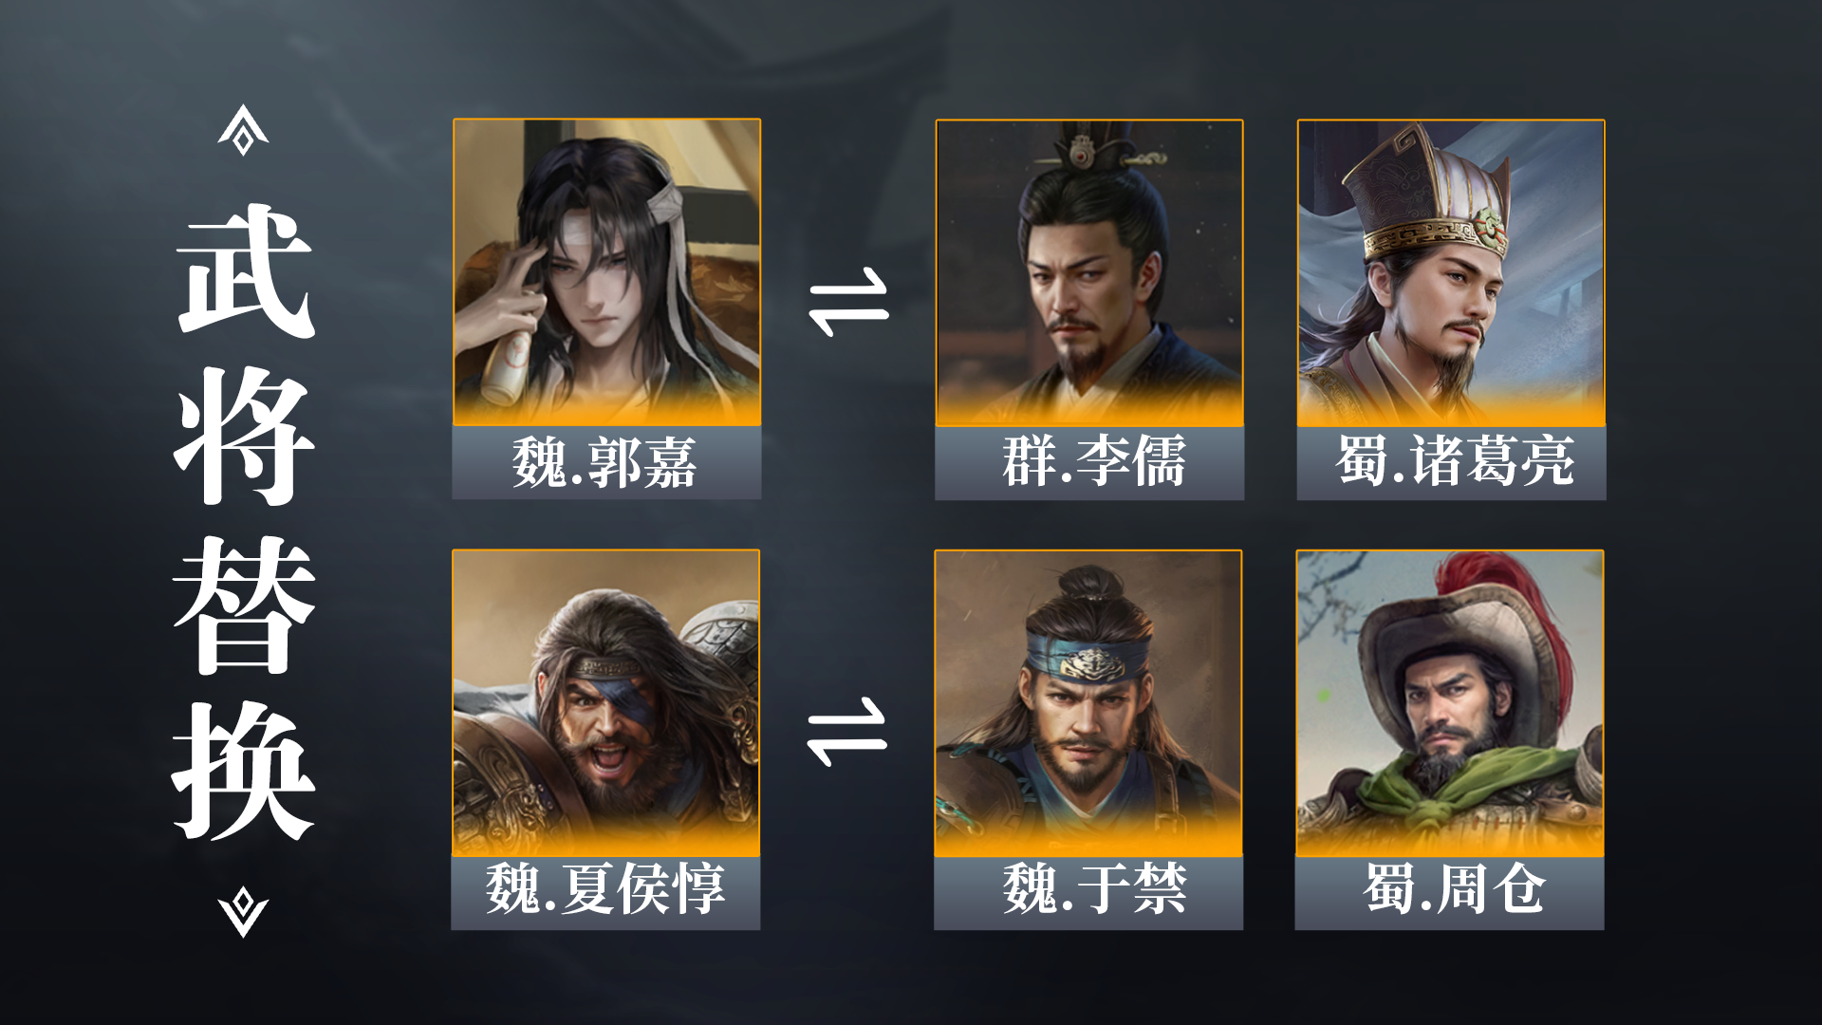This screenshot has height=1025, width=1822.
Task: Click the 蜀.周仓 name label
Action: [1450, 893]
